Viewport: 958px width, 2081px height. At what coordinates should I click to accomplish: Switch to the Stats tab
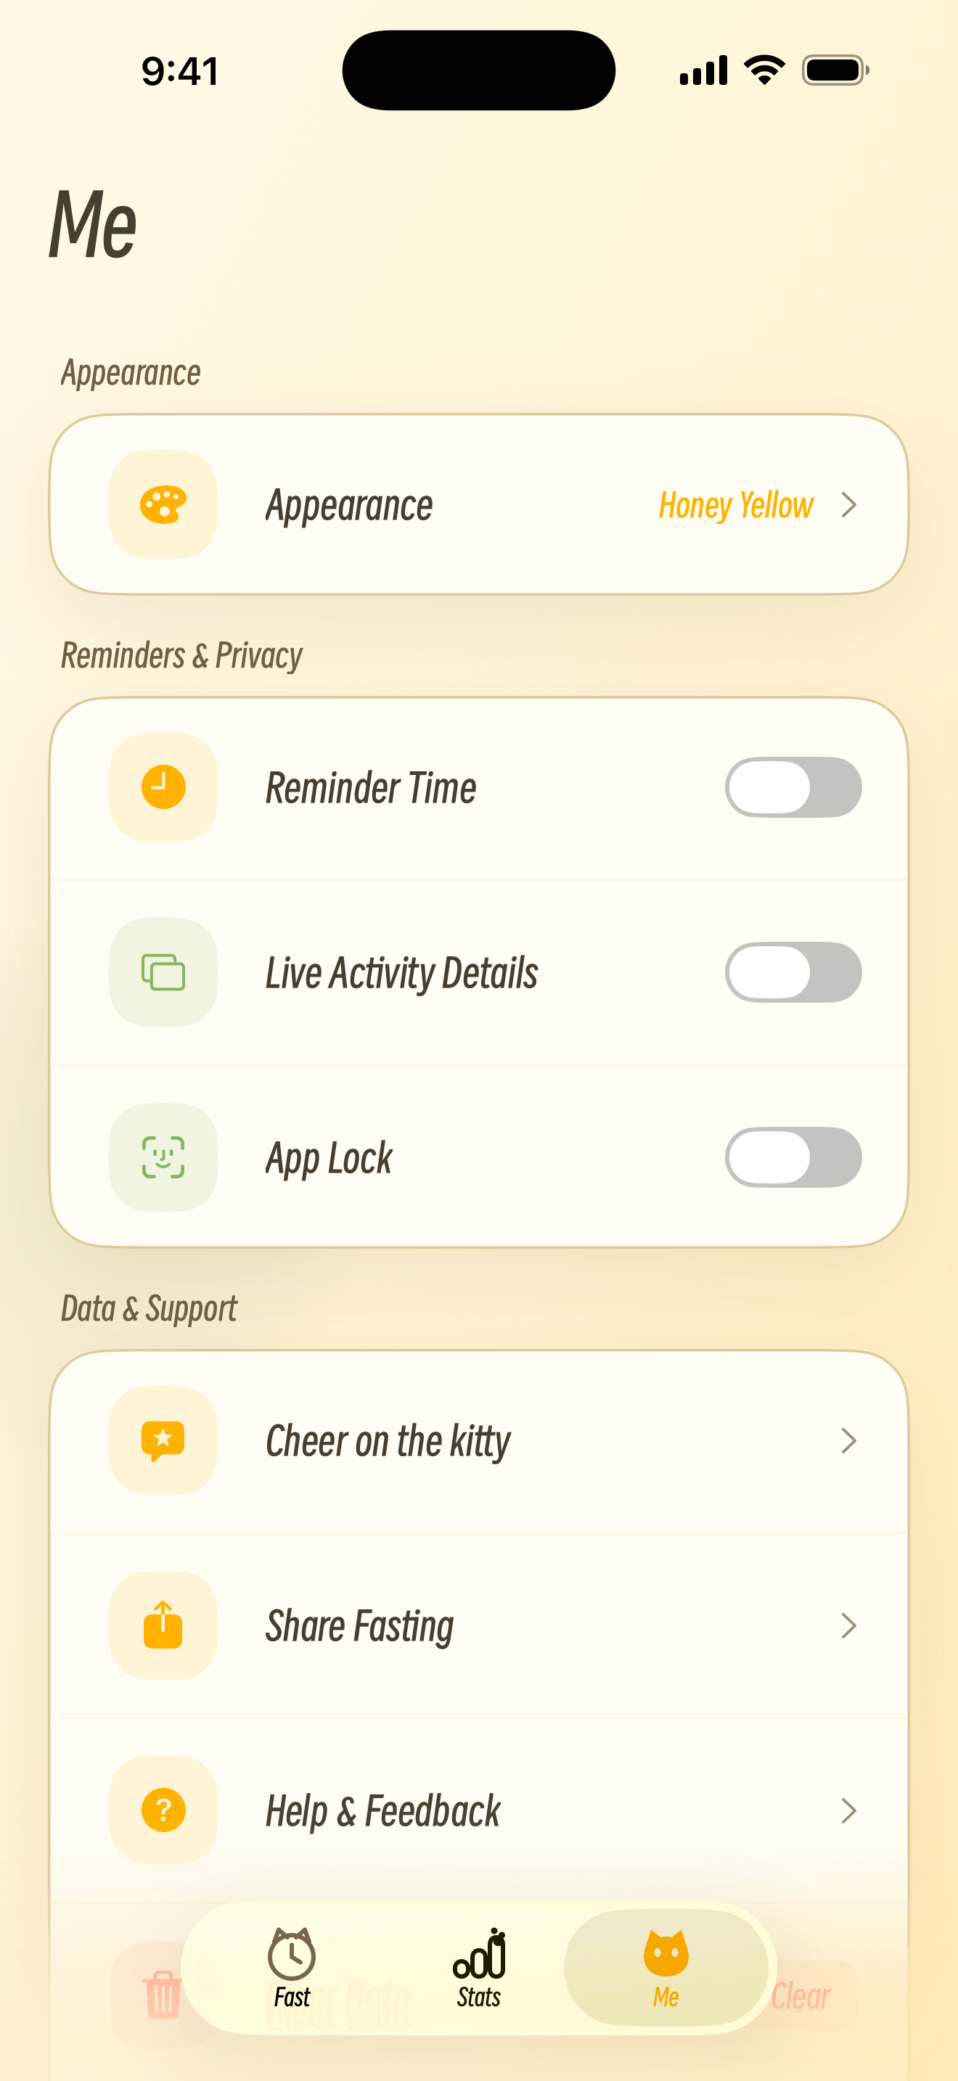pyautogui.click(x=479, y=1968)
